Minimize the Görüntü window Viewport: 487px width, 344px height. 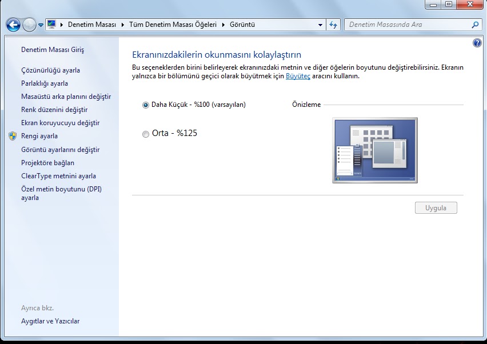(x=433, y=5)
